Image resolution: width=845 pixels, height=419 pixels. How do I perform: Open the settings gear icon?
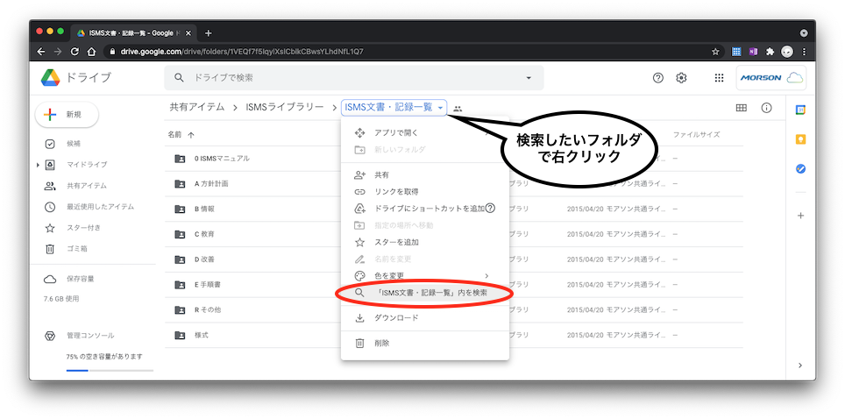(x=681, y=78)
